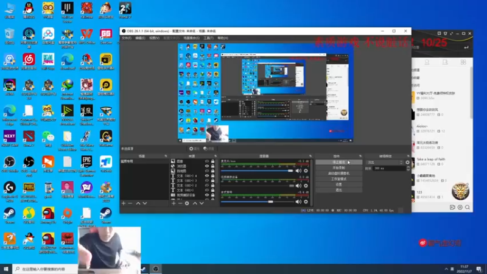Pop out the Sources dock panel
Viewport: 487px width, 274px height.
coord(215,156)
